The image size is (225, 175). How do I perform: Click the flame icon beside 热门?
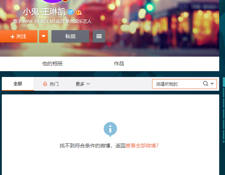coord(45,84)
